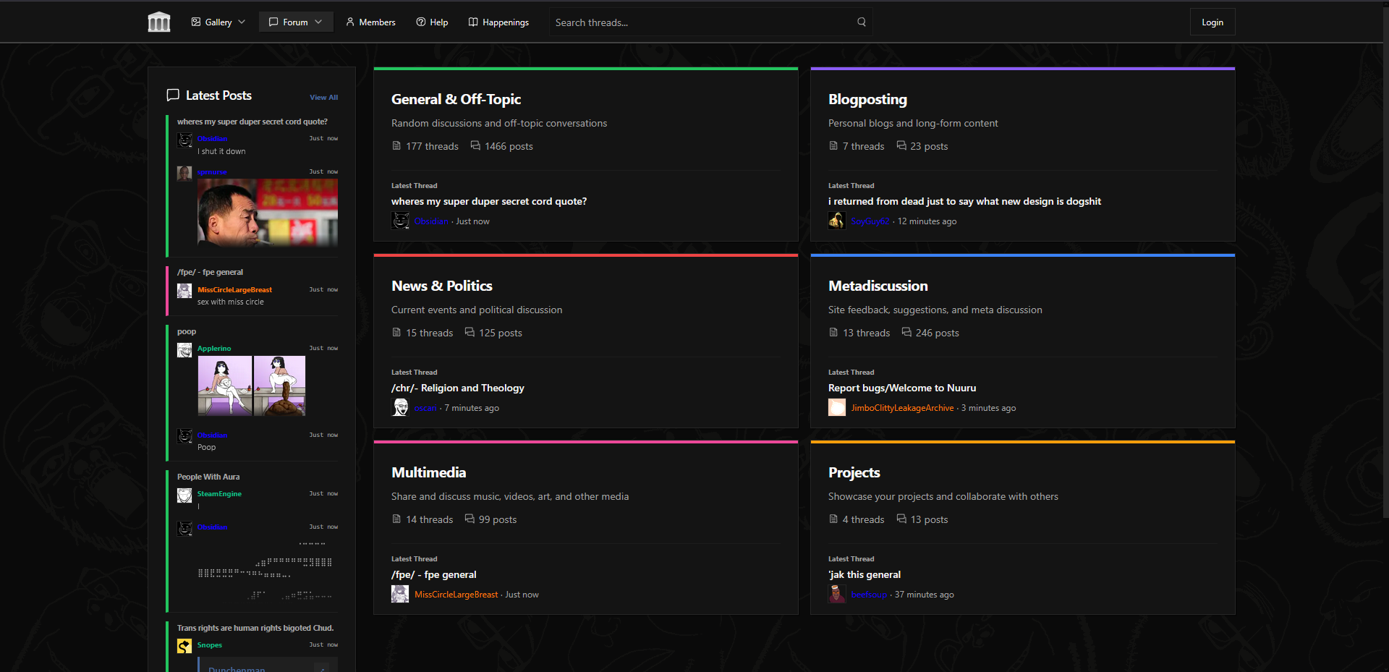Open Applerino's posted image thumbnail
Image resolution: width=1389 pixels, height=672 pixels.
pos(251,386)
